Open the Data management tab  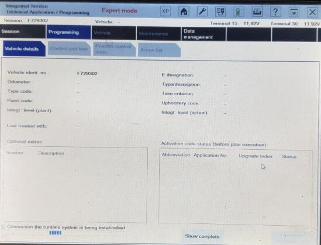click(203, 34)
